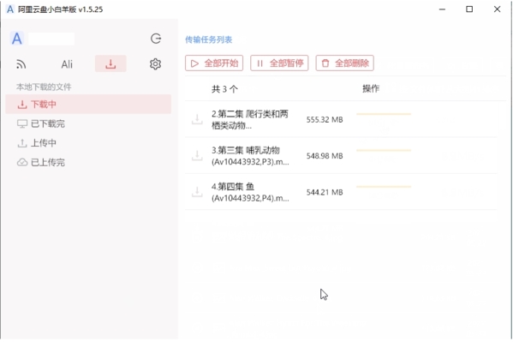Delete all tasks with 全部删除
This screenshot has height=342, width=513.
coord(345,63)
